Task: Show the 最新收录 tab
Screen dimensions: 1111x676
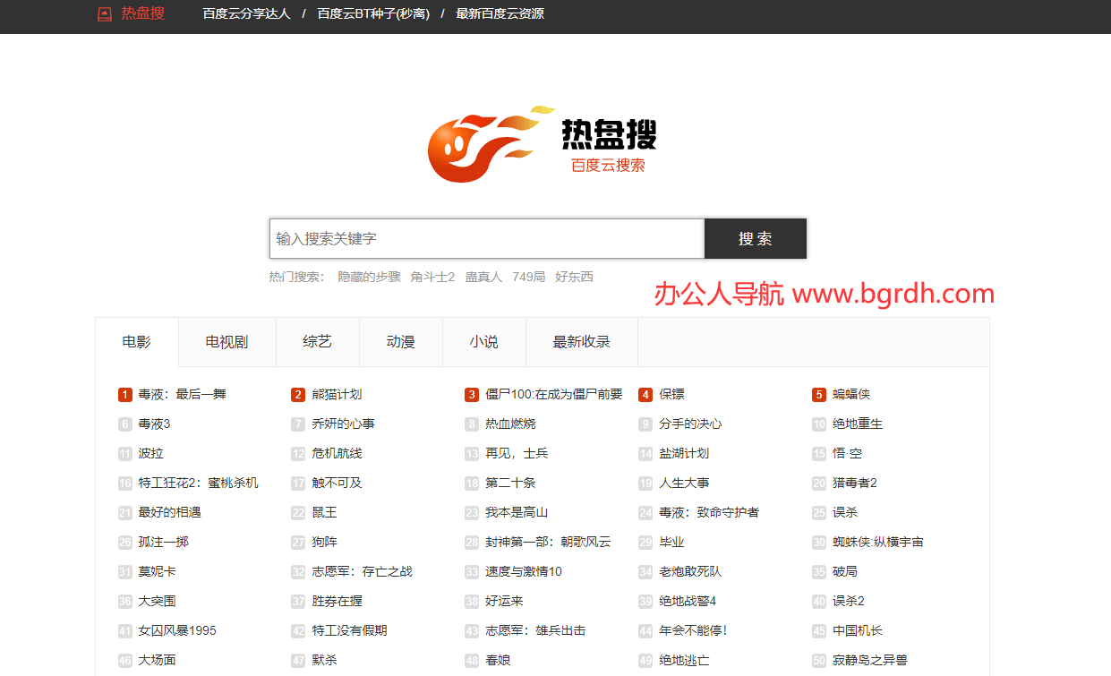Action: (581, 342)
